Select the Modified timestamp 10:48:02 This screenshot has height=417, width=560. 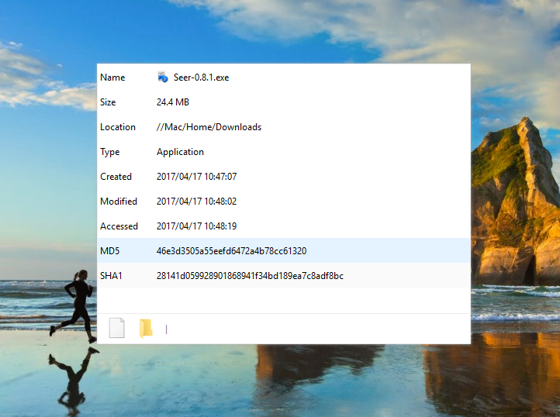pyautogui.click(x=196, y=202)
